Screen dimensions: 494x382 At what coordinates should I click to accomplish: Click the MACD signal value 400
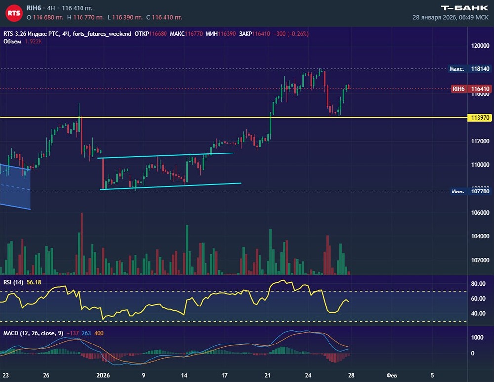coord(99,333)
